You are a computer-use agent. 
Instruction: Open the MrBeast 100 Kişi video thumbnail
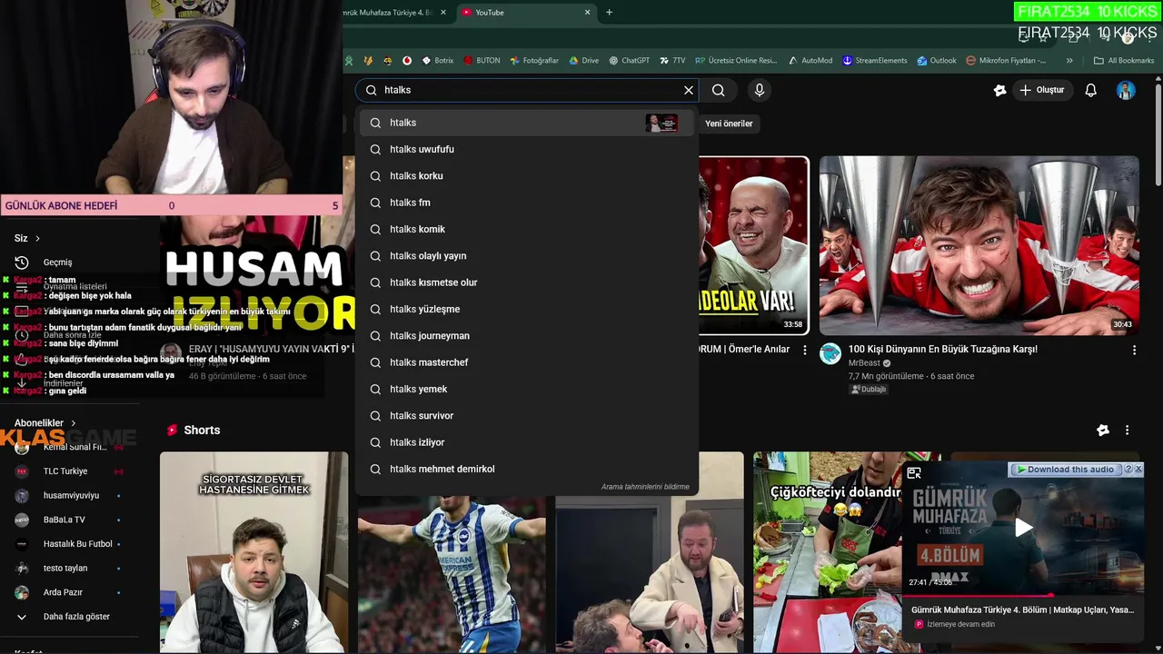click(x=979, y=245)
